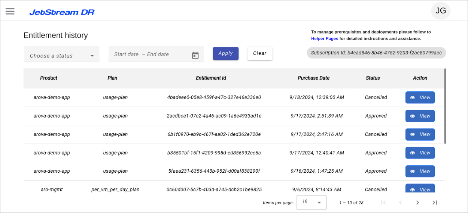Screen dimensions: 468x213
Task: Go to the next page of results
Action: 417,203
